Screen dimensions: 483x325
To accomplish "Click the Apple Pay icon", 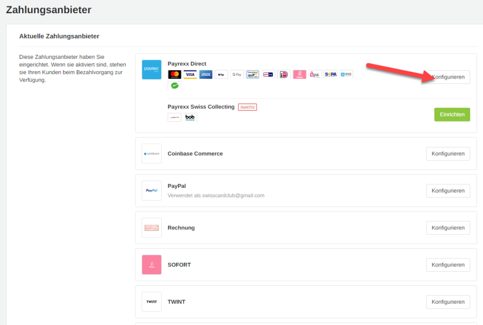I will pyautogui.click(x=221, y=74).
